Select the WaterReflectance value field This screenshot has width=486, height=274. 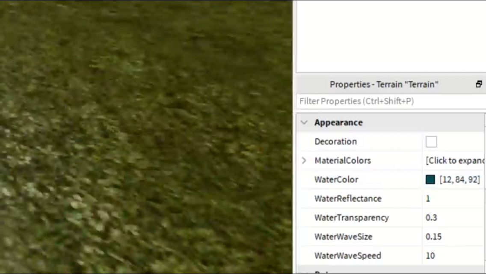pos(454,199)
